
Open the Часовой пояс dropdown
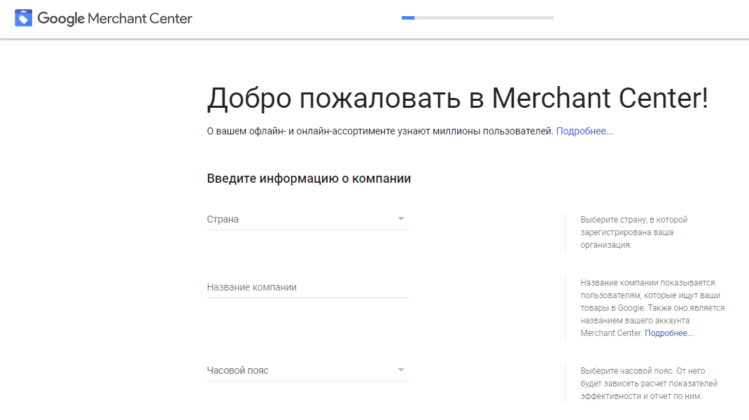coord(307,370)
